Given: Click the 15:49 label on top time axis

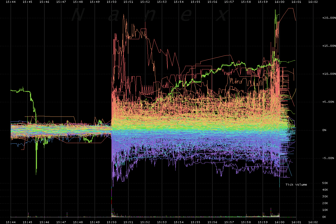Looking at the screenshot, I should click(95, 2).
